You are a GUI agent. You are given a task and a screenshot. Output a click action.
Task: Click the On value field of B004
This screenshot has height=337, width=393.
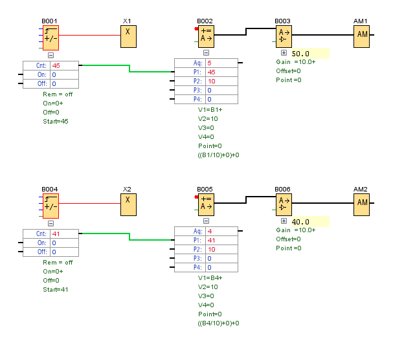[64, 243]
